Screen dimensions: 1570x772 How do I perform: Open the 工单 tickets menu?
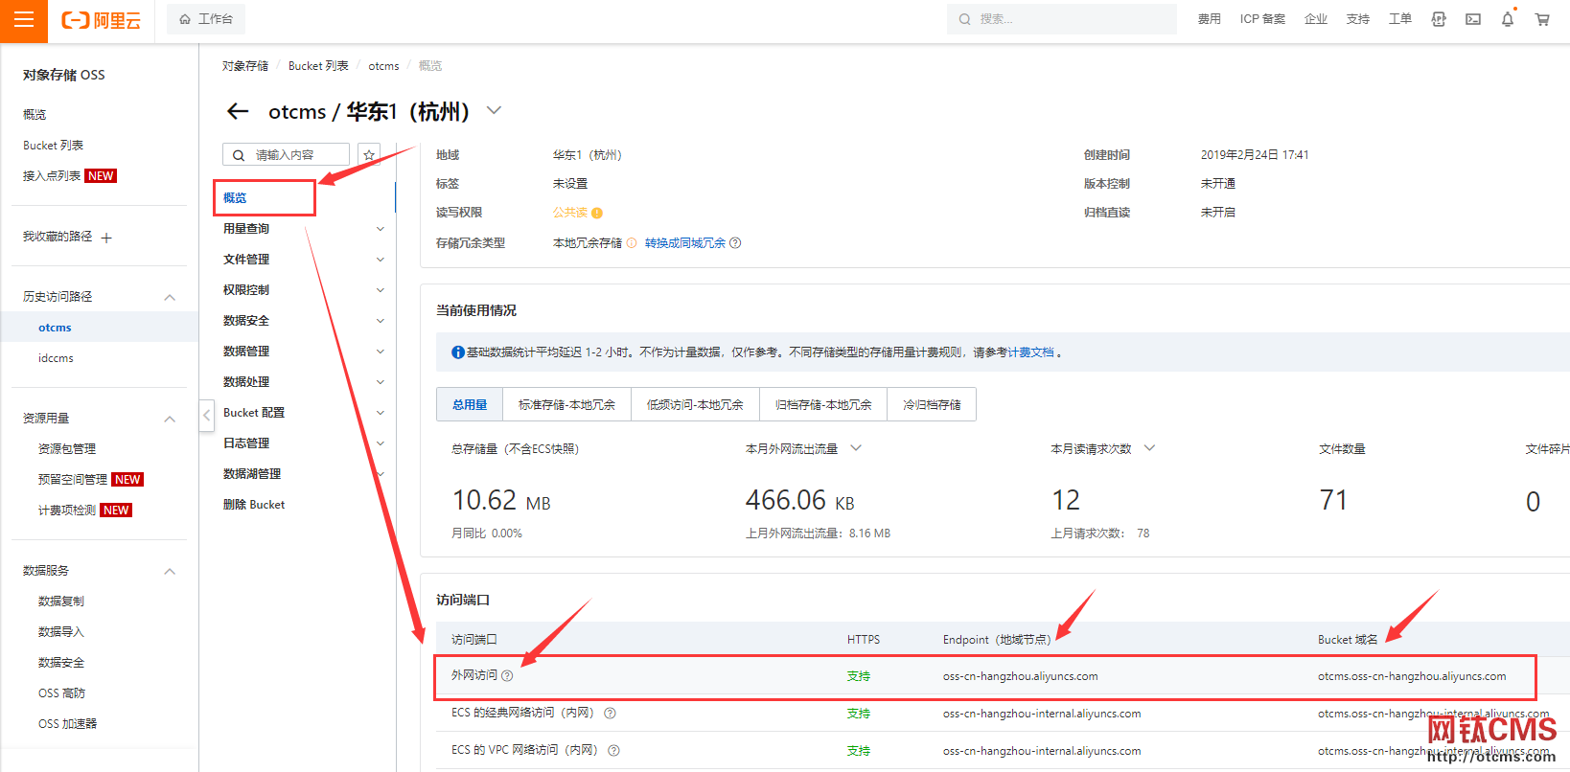click(x=1400, y=19)
